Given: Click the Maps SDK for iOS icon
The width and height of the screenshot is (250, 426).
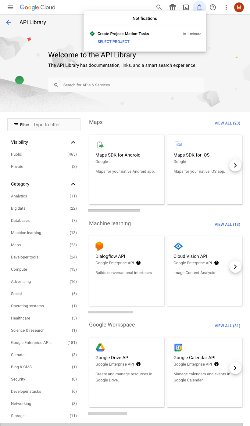Looking at the screenshot, I should (x=178, y=145).
